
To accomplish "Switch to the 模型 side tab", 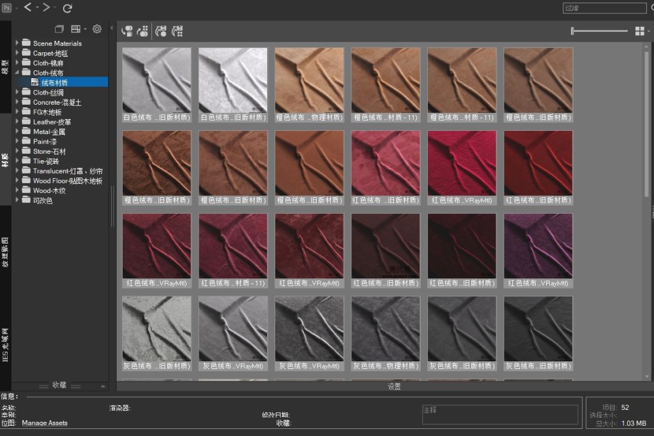I will coord(5,68).
